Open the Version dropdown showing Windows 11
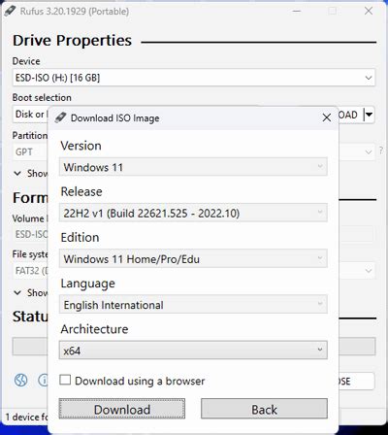The image size is (388, 435). (193, 167)
